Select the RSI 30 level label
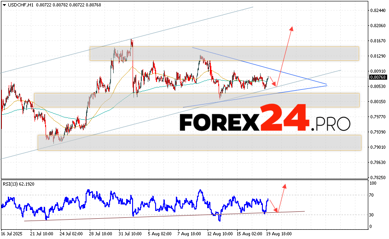The image size is (389, 239). coord(372,215)
